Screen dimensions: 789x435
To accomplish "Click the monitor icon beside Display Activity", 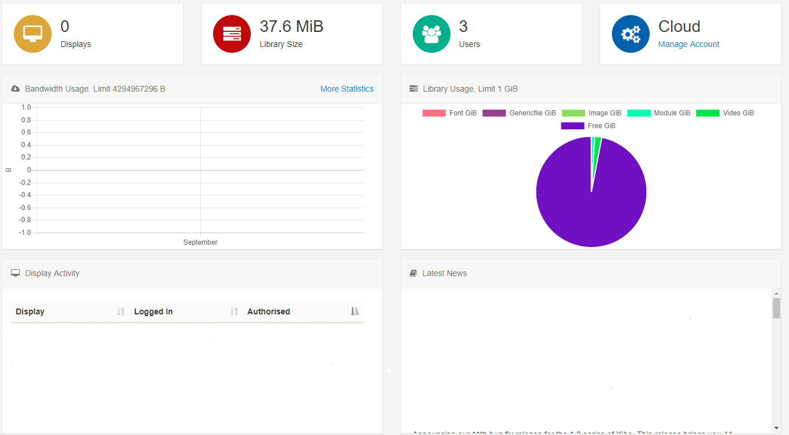I will [x=15, y=273].
